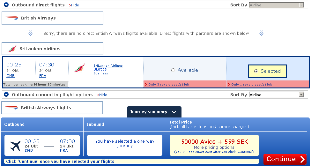
Task: Click the SriLankan logo in the flight row
Action: click(79, 68)
